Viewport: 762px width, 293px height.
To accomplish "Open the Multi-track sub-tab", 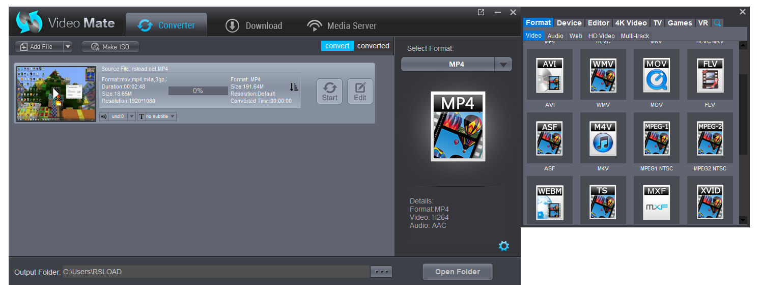I will [635, 36].
